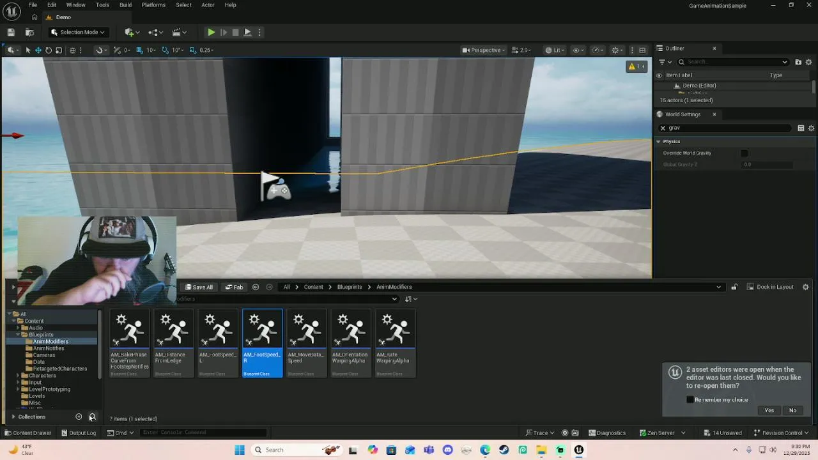The image size is (818, 460).
Task: Start Play in Editor with green arrow
Action: (211, 32)
